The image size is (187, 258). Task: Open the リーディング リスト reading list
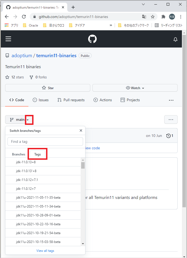coord(169,25)
